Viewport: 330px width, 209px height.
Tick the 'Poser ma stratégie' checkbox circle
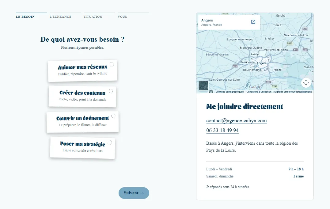pos(110,142)
